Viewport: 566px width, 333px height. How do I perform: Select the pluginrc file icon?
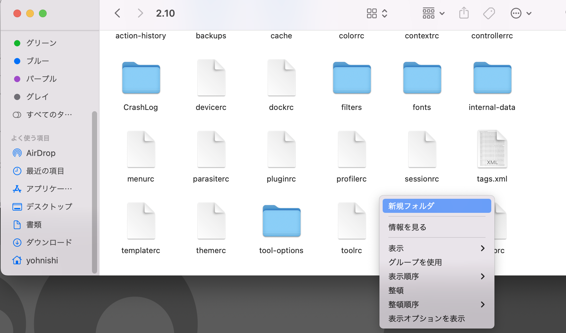281,149
